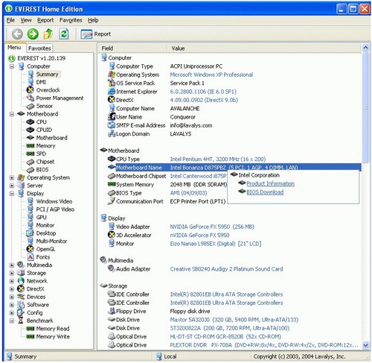
Task: Select the DMI tree item
Action: point(41,82)
